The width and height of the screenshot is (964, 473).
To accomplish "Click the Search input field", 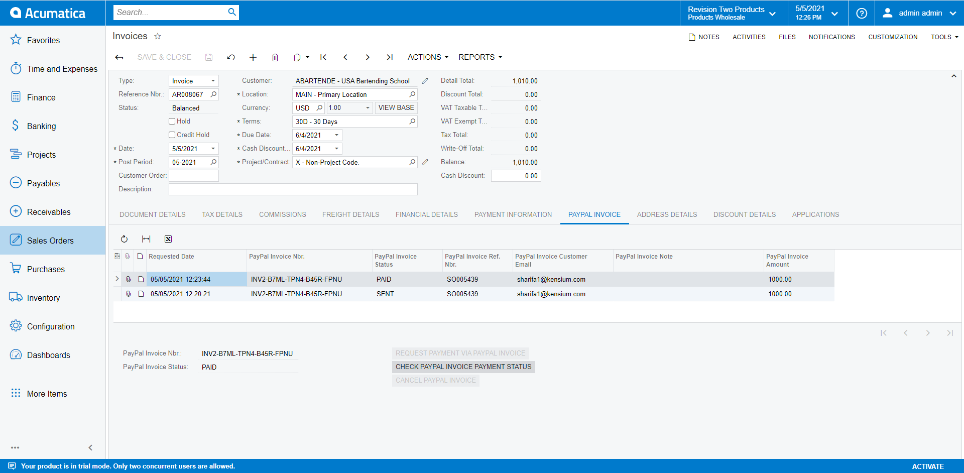I will [x=170, y=12].
